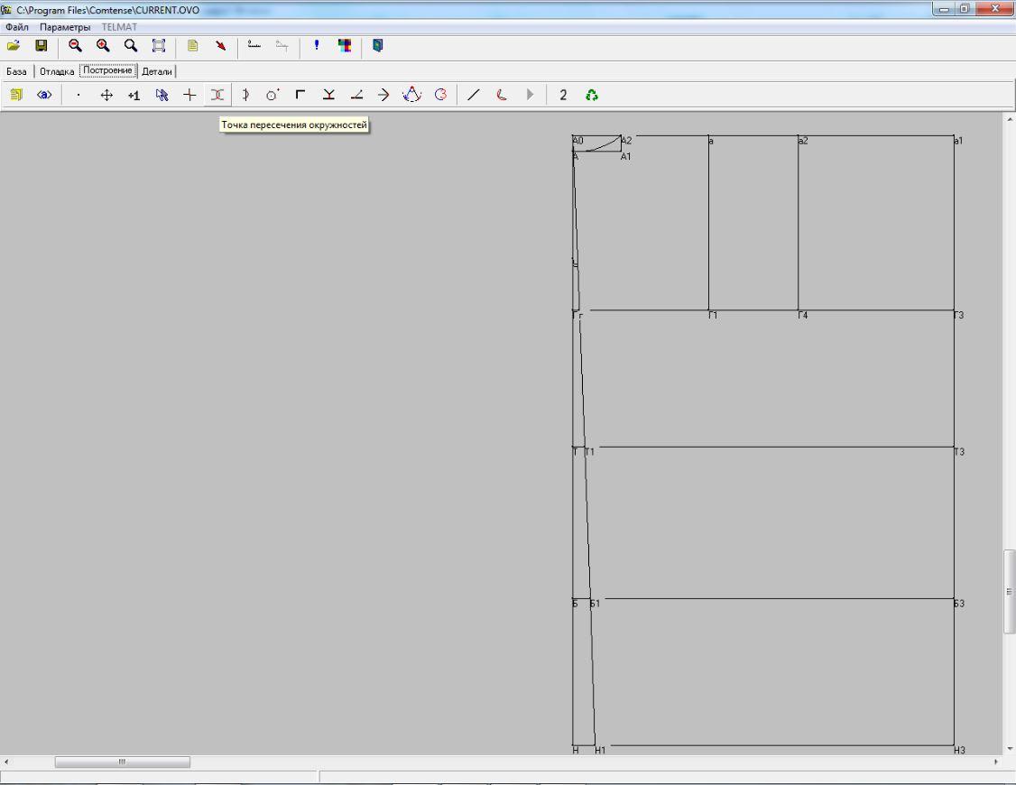Switch to the Отладка tab
Image resolution: width=1016 pixels, height=785 pixels.
tap(56, 71)
